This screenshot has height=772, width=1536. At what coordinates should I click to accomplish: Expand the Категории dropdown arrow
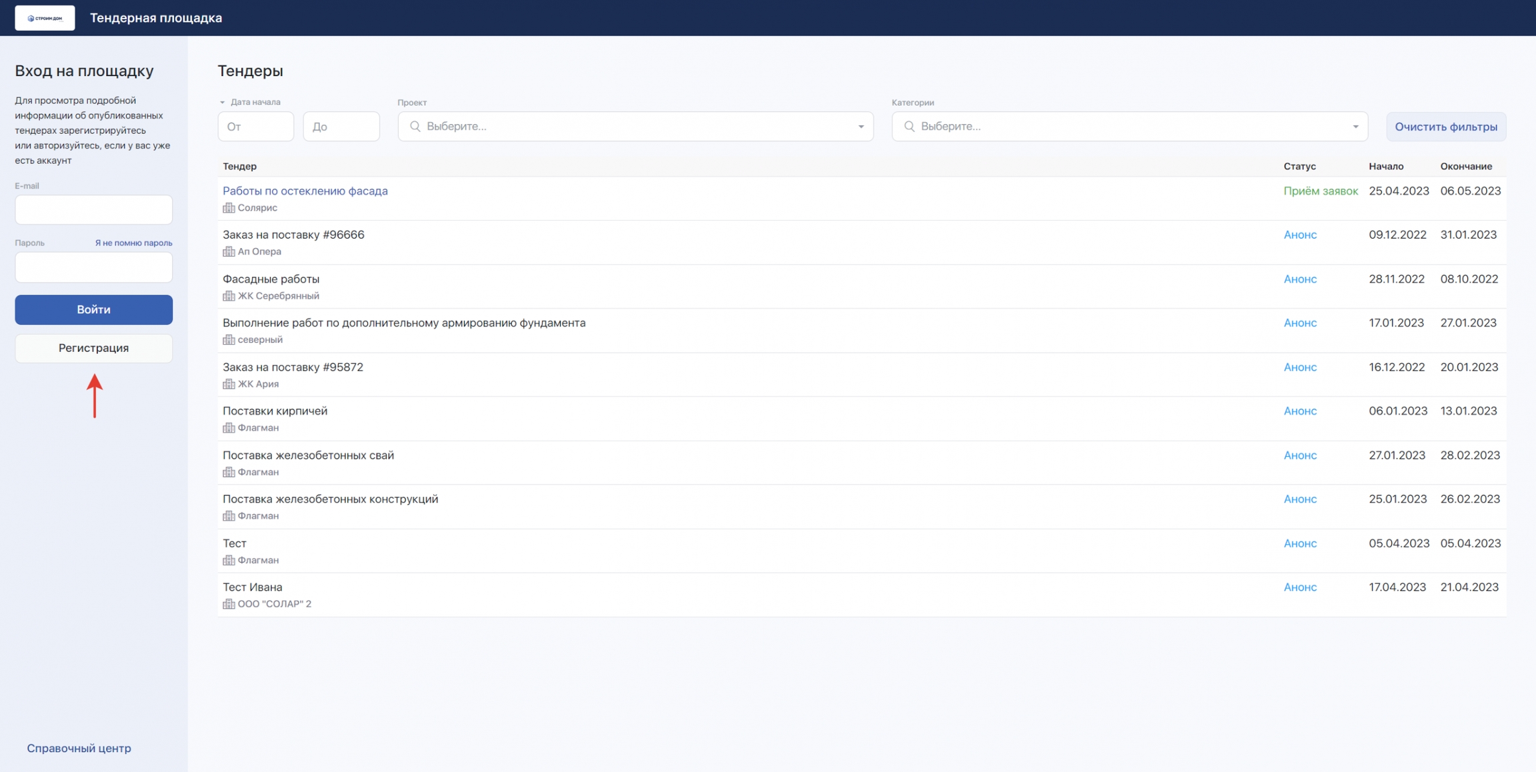[1355, 127]
